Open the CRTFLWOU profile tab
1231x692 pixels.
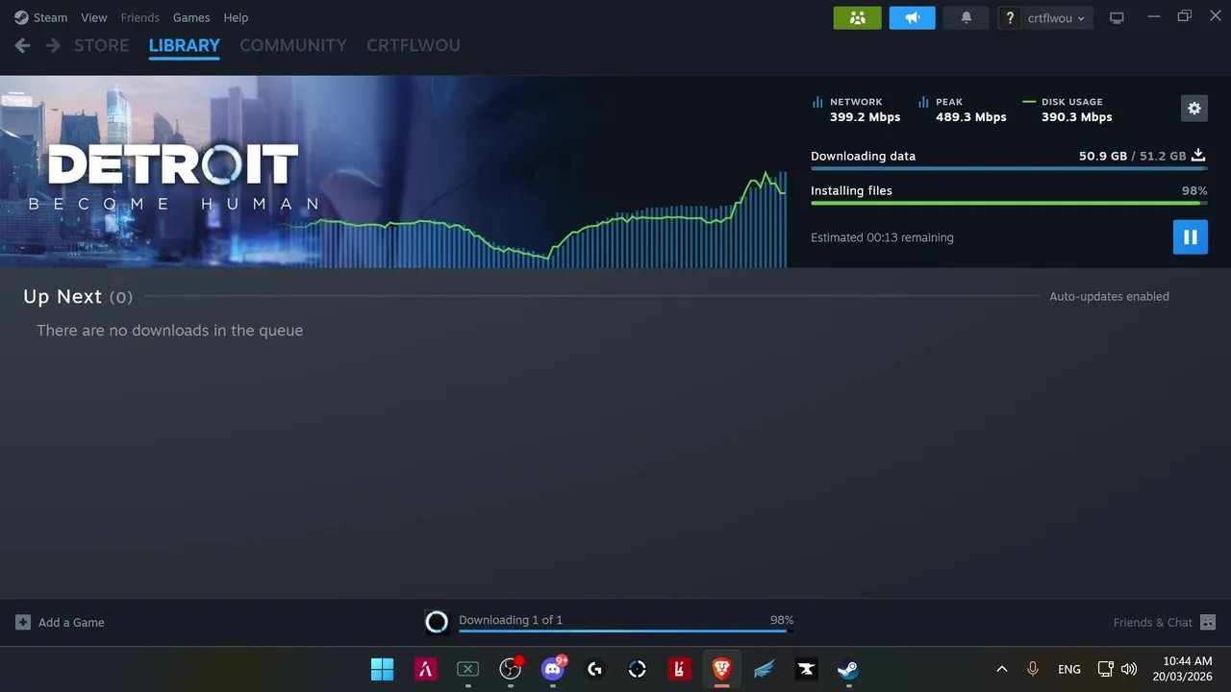[414, 45]
